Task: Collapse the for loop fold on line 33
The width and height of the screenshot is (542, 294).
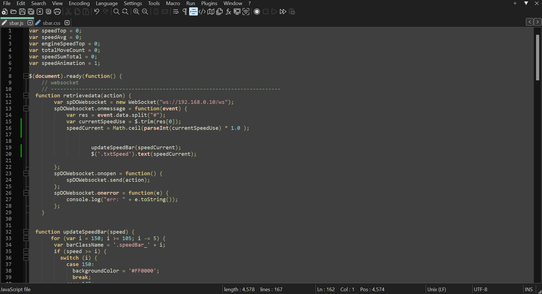Action: (x=26, y=238)
